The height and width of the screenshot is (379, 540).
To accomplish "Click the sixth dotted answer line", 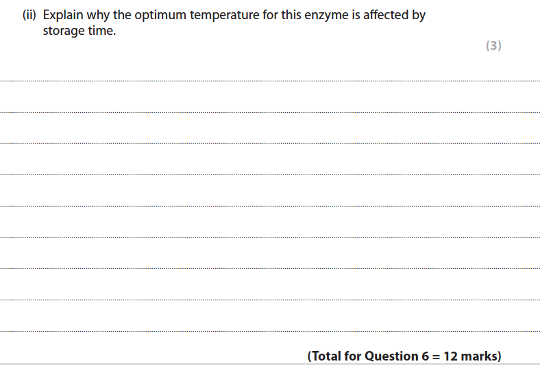I will click(270, 237).
